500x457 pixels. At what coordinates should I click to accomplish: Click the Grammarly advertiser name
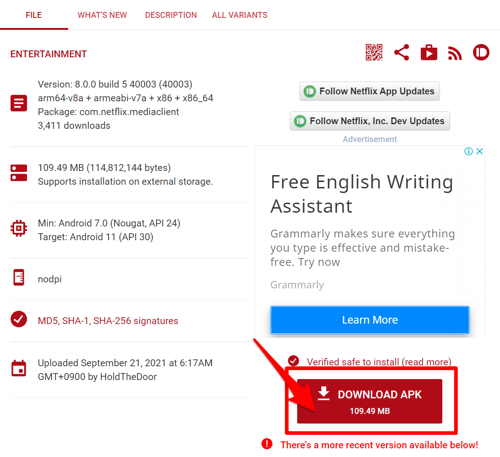(x=297, y=285)
